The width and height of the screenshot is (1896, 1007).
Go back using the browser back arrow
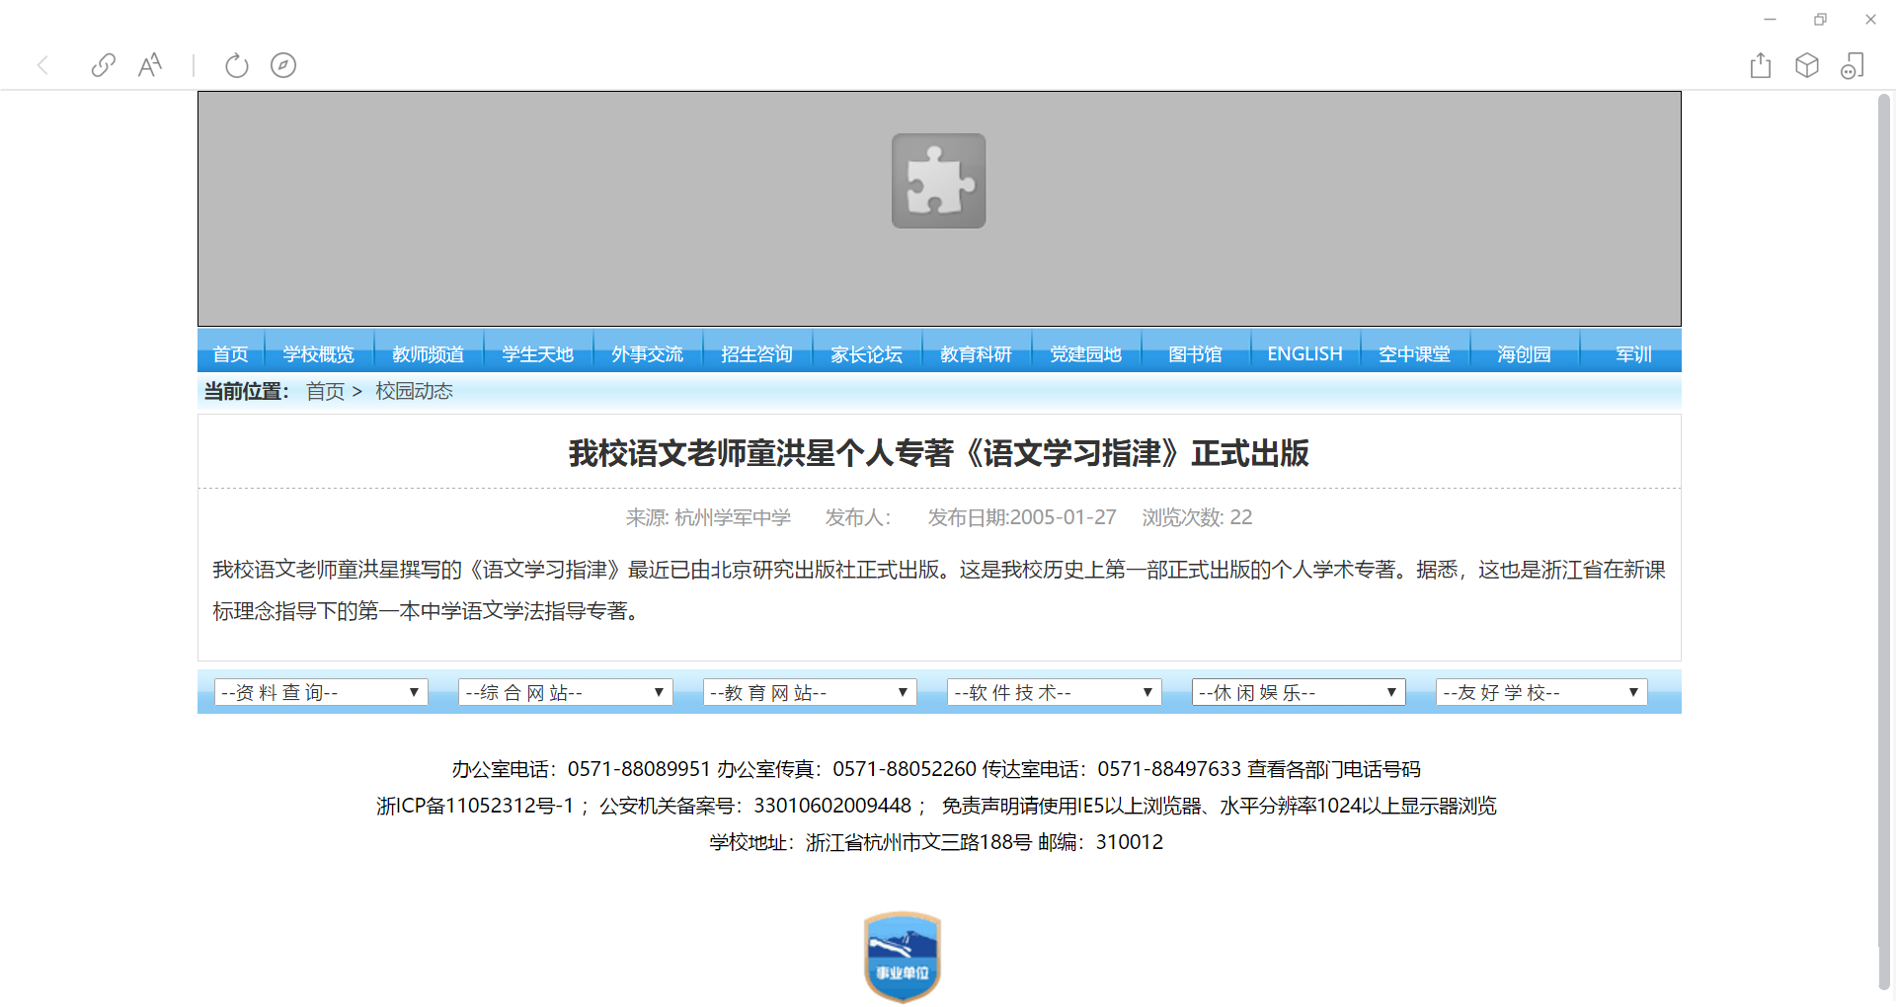pos(42,65)
